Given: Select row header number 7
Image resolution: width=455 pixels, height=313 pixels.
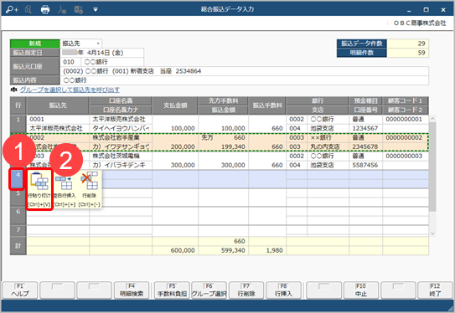Looking at the screenshot, I should pyautogui.click(x=18, y=230).
